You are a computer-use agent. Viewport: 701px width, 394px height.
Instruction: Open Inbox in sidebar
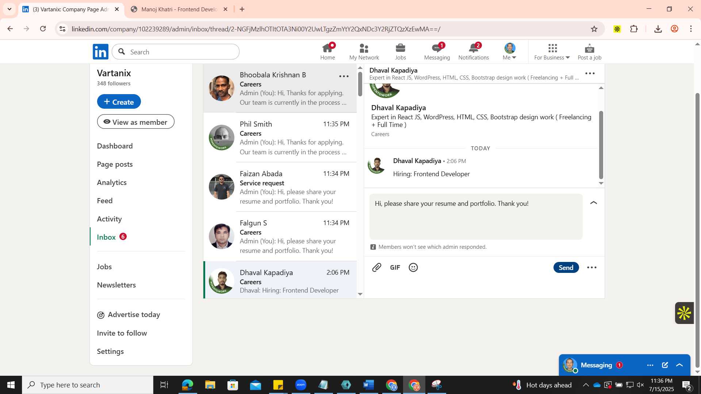(x=106, y=237)
